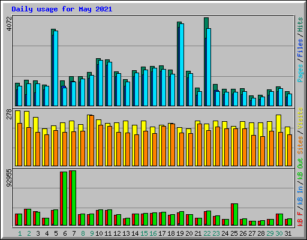Select day 15 on the x-axis
The width and height of the screenshot is (307, 240).
tap(144, 233)
